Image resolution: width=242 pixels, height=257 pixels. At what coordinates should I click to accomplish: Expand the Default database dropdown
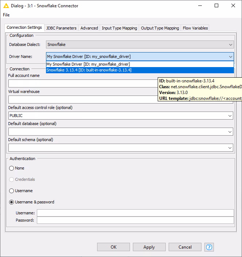tap(230, 132)
